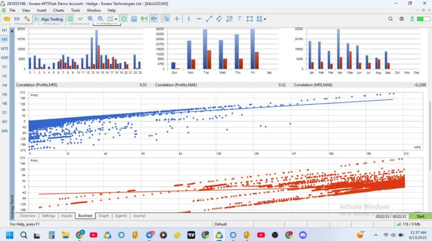Image resolution: width=432 pixels, height=241 pixels.
Task: Switch to the Overview tab
Action: 27,216
